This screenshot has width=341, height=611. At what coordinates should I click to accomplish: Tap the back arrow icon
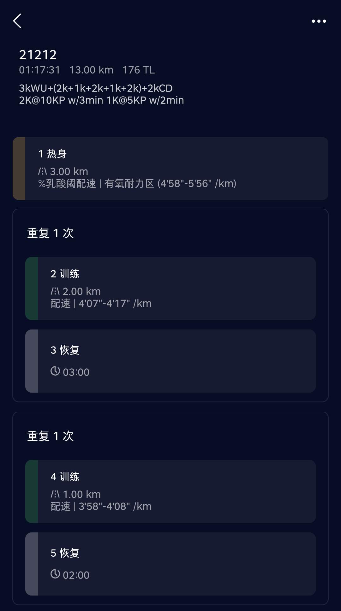(17, 21)
